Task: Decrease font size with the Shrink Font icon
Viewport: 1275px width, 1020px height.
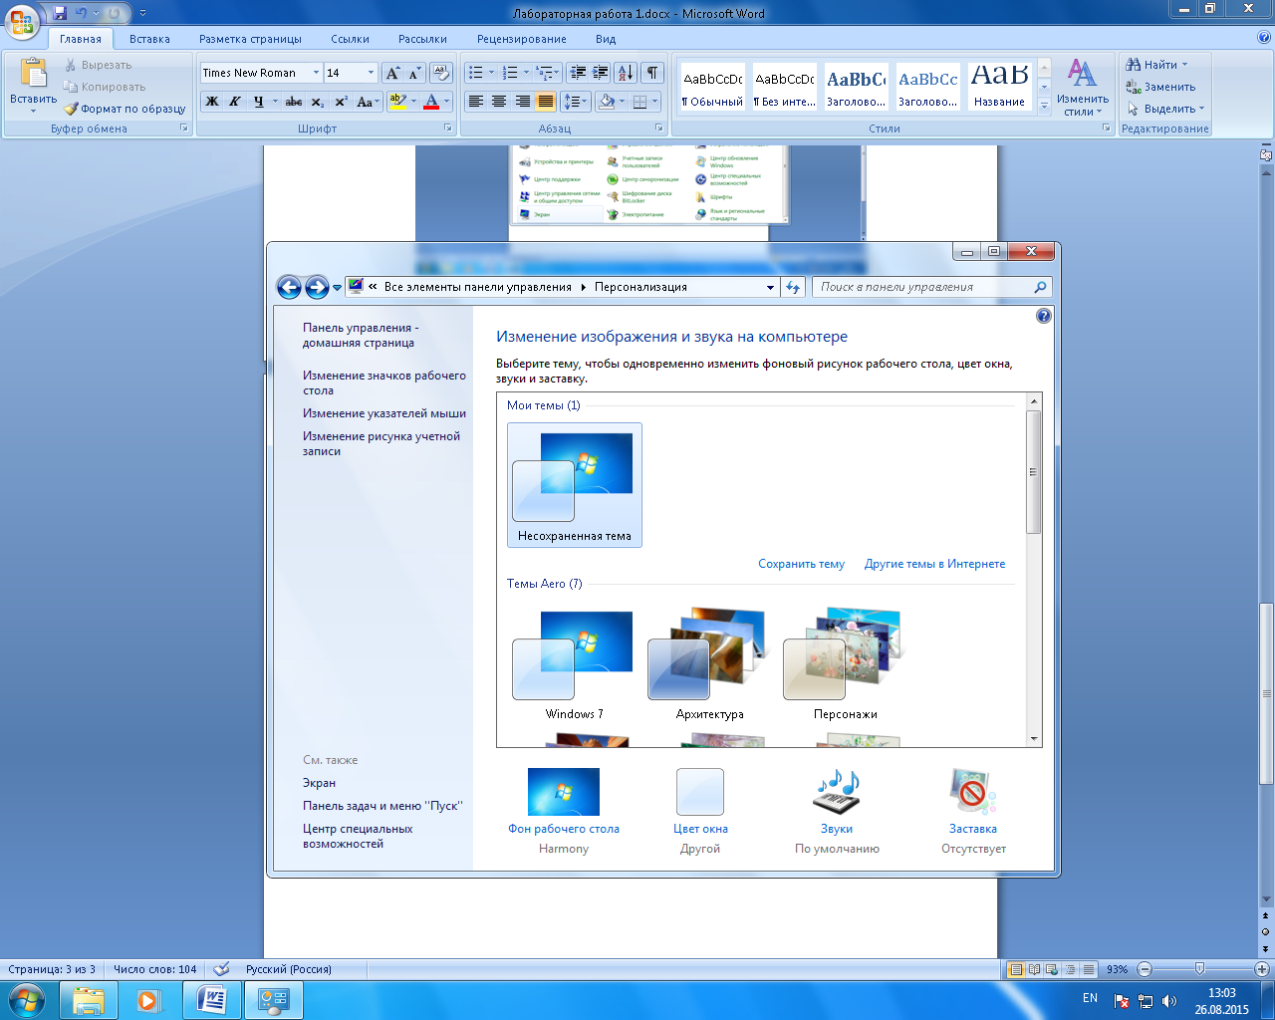Action: [414, 73]
